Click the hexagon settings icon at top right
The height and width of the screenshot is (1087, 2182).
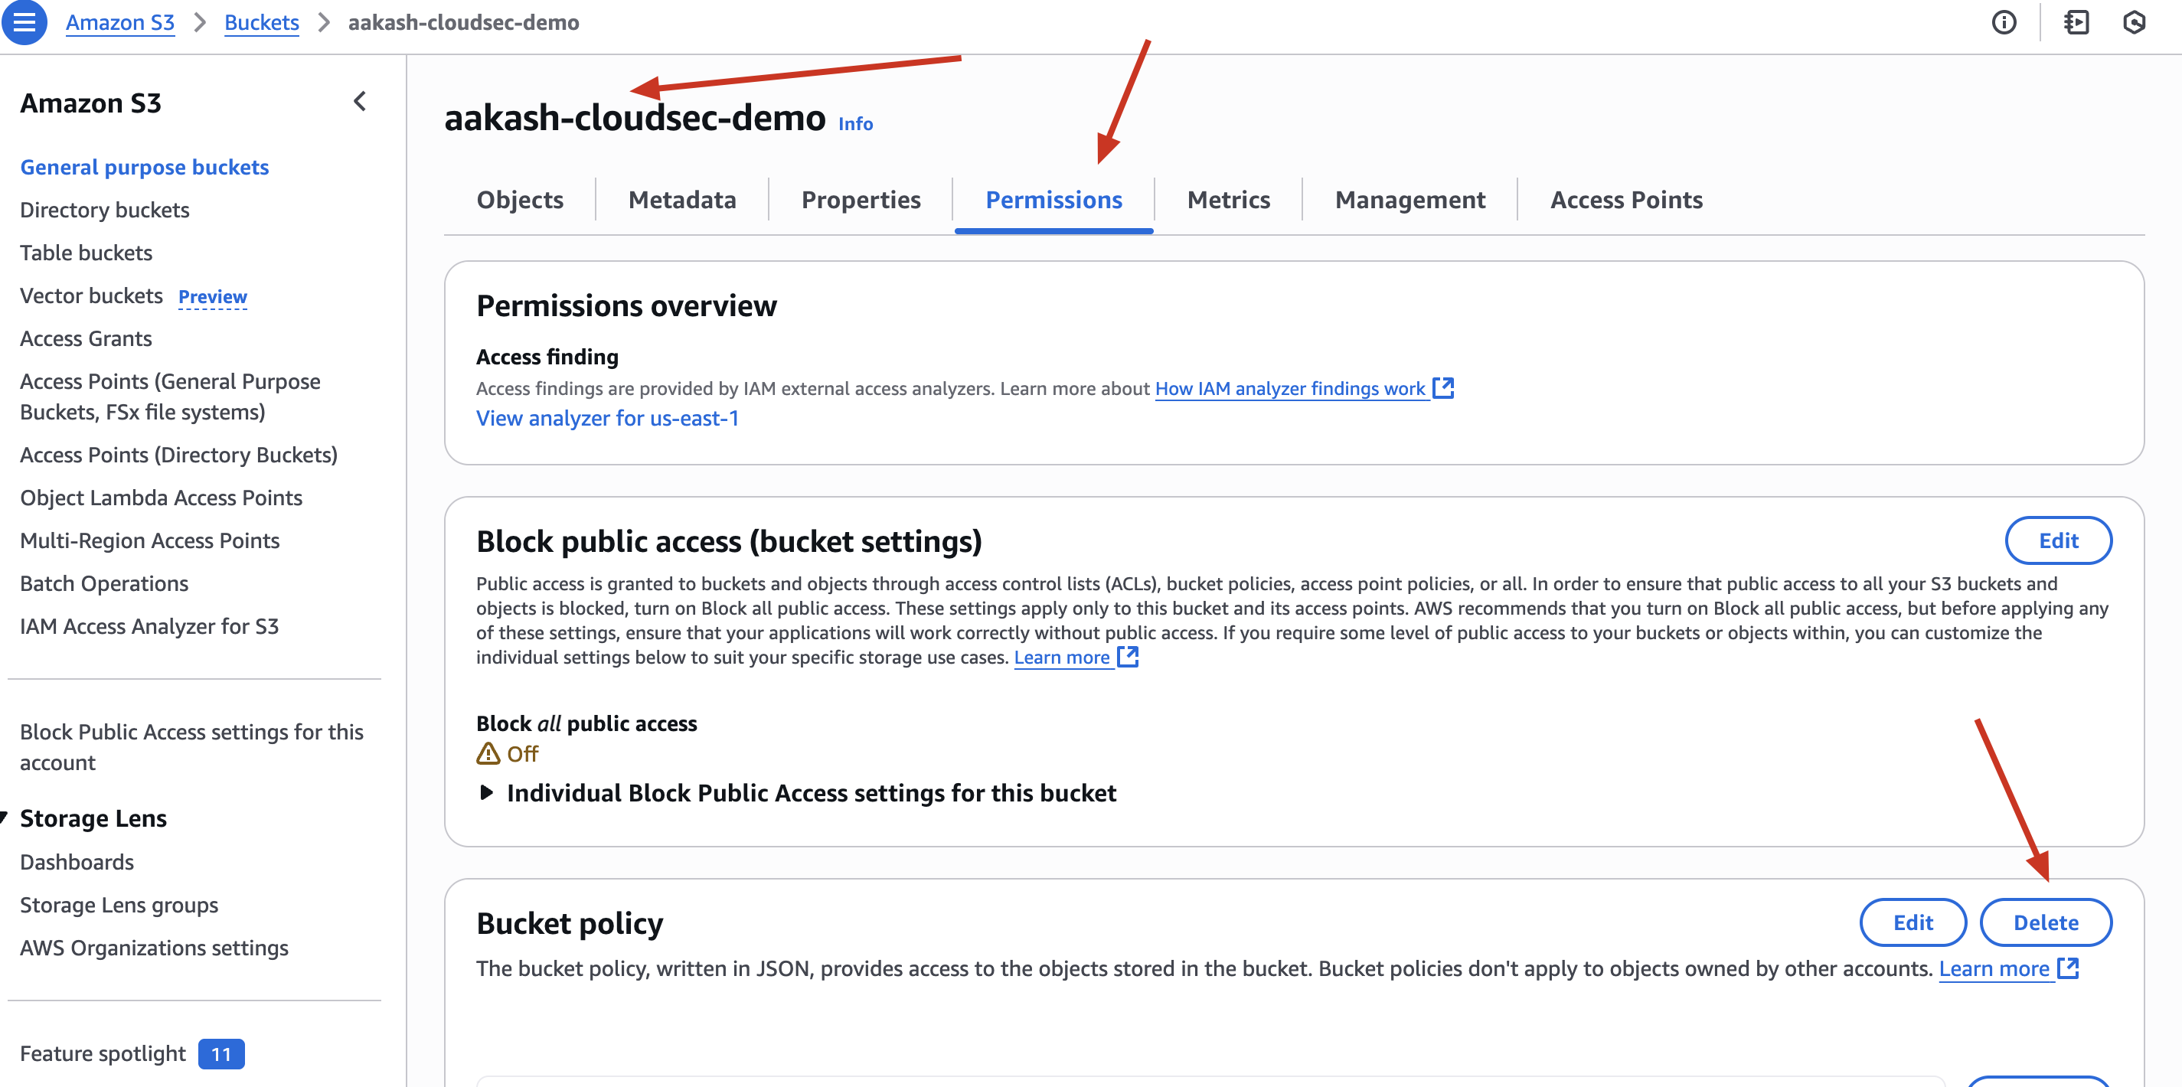pyautogui.click(x=2134, y=23)
